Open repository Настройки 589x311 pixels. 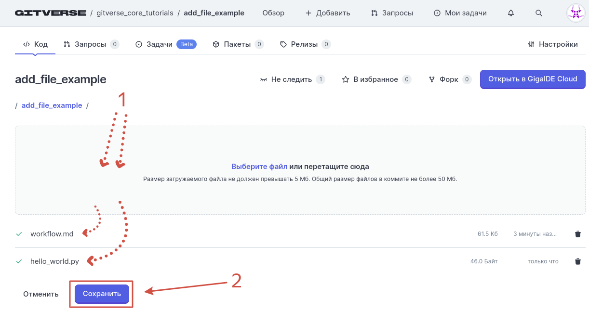(553, 44)
